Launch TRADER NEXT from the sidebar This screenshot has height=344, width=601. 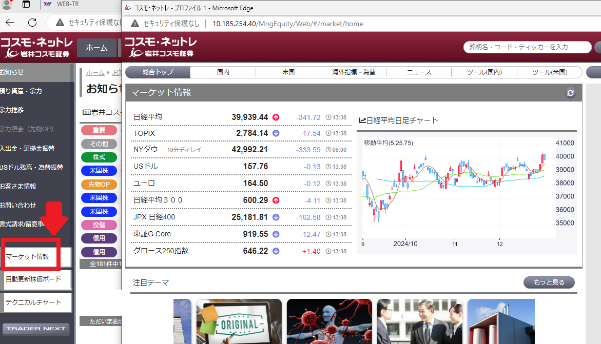coord(36,329)
